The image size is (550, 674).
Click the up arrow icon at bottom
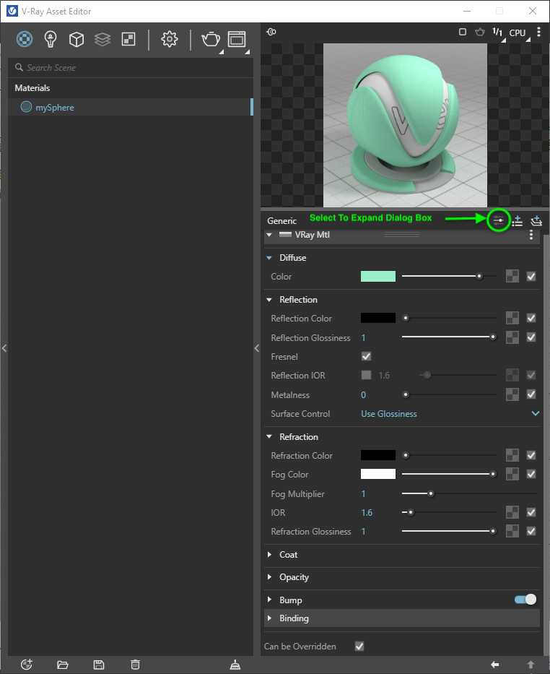531,665
